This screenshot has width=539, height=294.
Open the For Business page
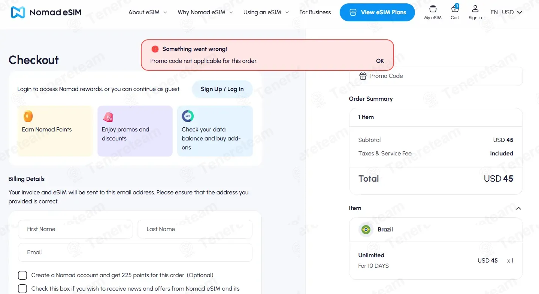tap(315, 12)
